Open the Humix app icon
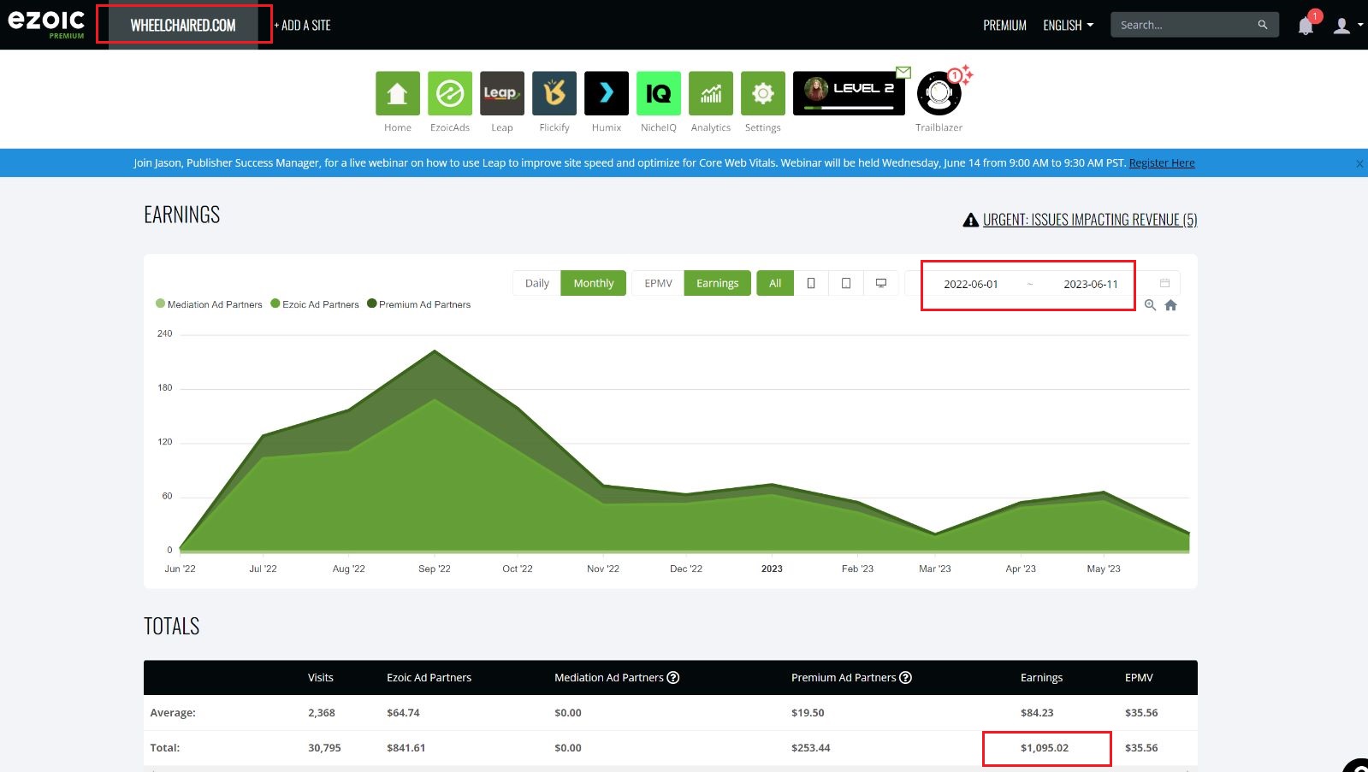The height and width of the screenshot is (772, 1368). tap(607, 93)
